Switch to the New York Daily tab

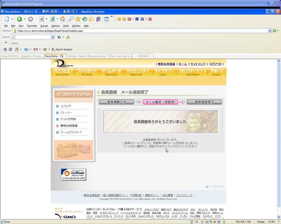pos(121,56)
